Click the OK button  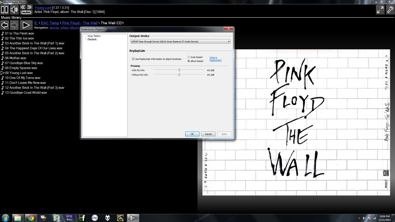(x=192, y=134)
